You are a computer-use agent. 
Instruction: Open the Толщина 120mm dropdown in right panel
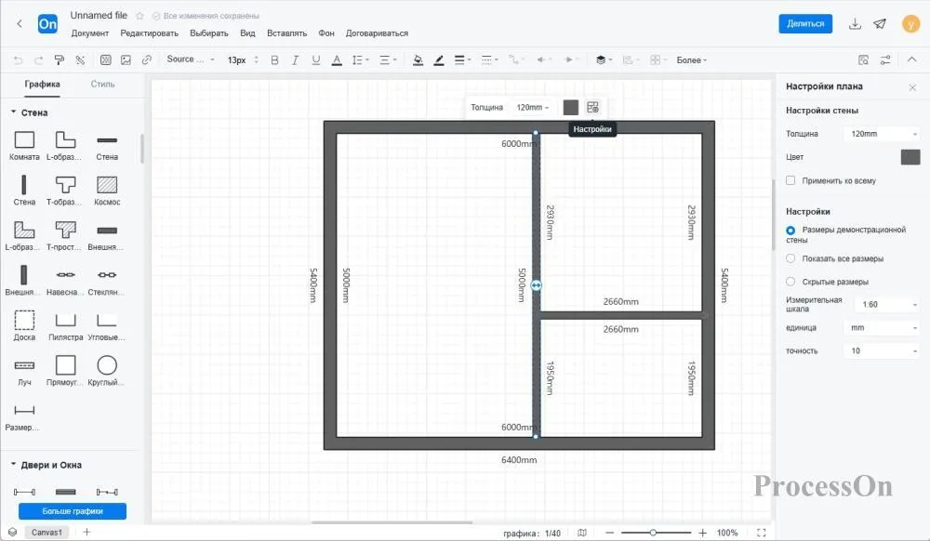click(x=882, y=134)
